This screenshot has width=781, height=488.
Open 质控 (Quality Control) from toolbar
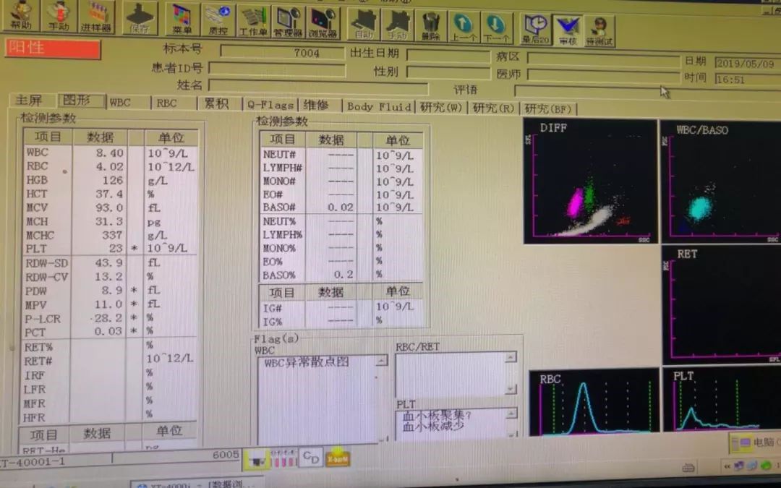218,21
